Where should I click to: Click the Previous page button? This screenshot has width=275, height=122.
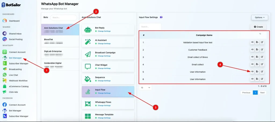(246, 93)
